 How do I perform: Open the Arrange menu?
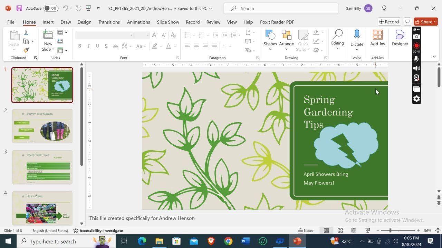point(286,40)
